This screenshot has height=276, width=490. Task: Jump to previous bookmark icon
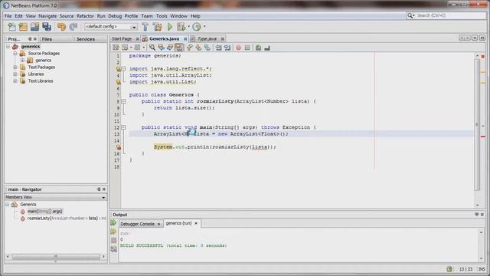[189, 48]
